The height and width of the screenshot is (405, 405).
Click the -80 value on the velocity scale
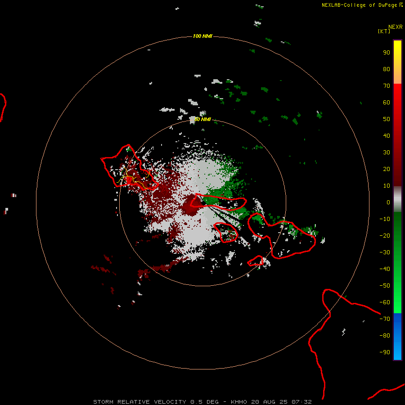pyautogui.click(x=385, y=336)
